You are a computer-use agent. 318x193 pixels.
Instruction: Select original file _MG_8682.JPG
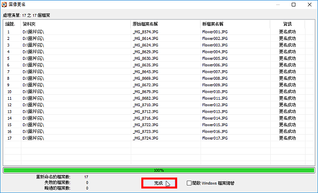pos(145,98)
